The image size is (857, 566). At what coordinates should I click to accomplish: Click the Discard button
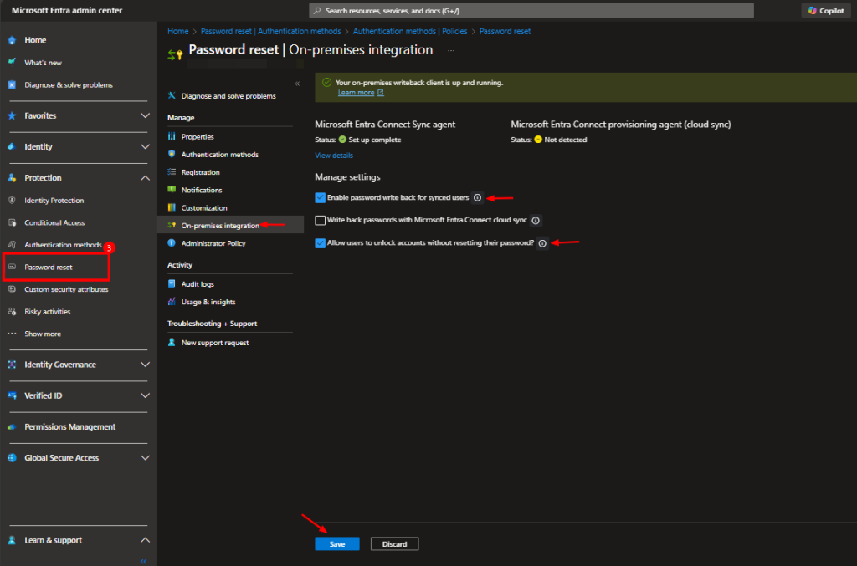[394, 544]
